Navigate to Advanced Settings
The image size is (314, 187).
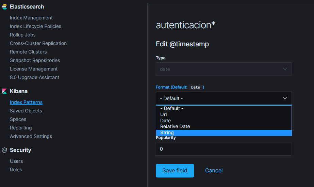pos(31,136)
